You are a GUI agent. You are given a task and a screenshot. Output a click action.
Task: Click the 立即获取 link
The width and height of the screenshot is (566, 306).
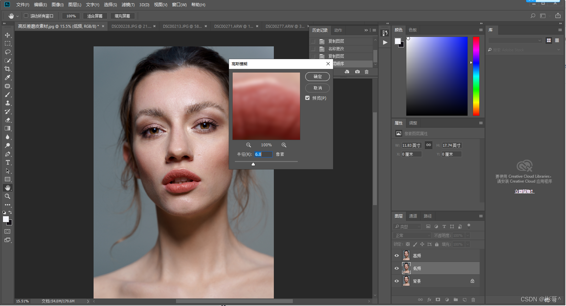(x=524, y=191)
